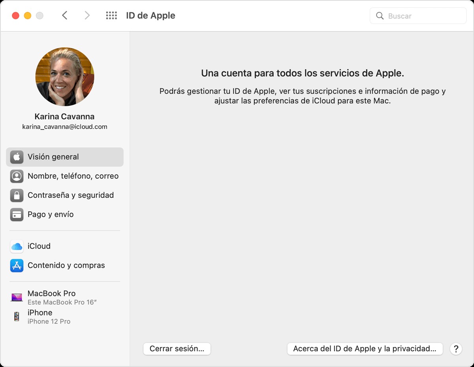Select Visión general in sidebar
This screenshot has height=367, width=474.
tap(65, 157)
